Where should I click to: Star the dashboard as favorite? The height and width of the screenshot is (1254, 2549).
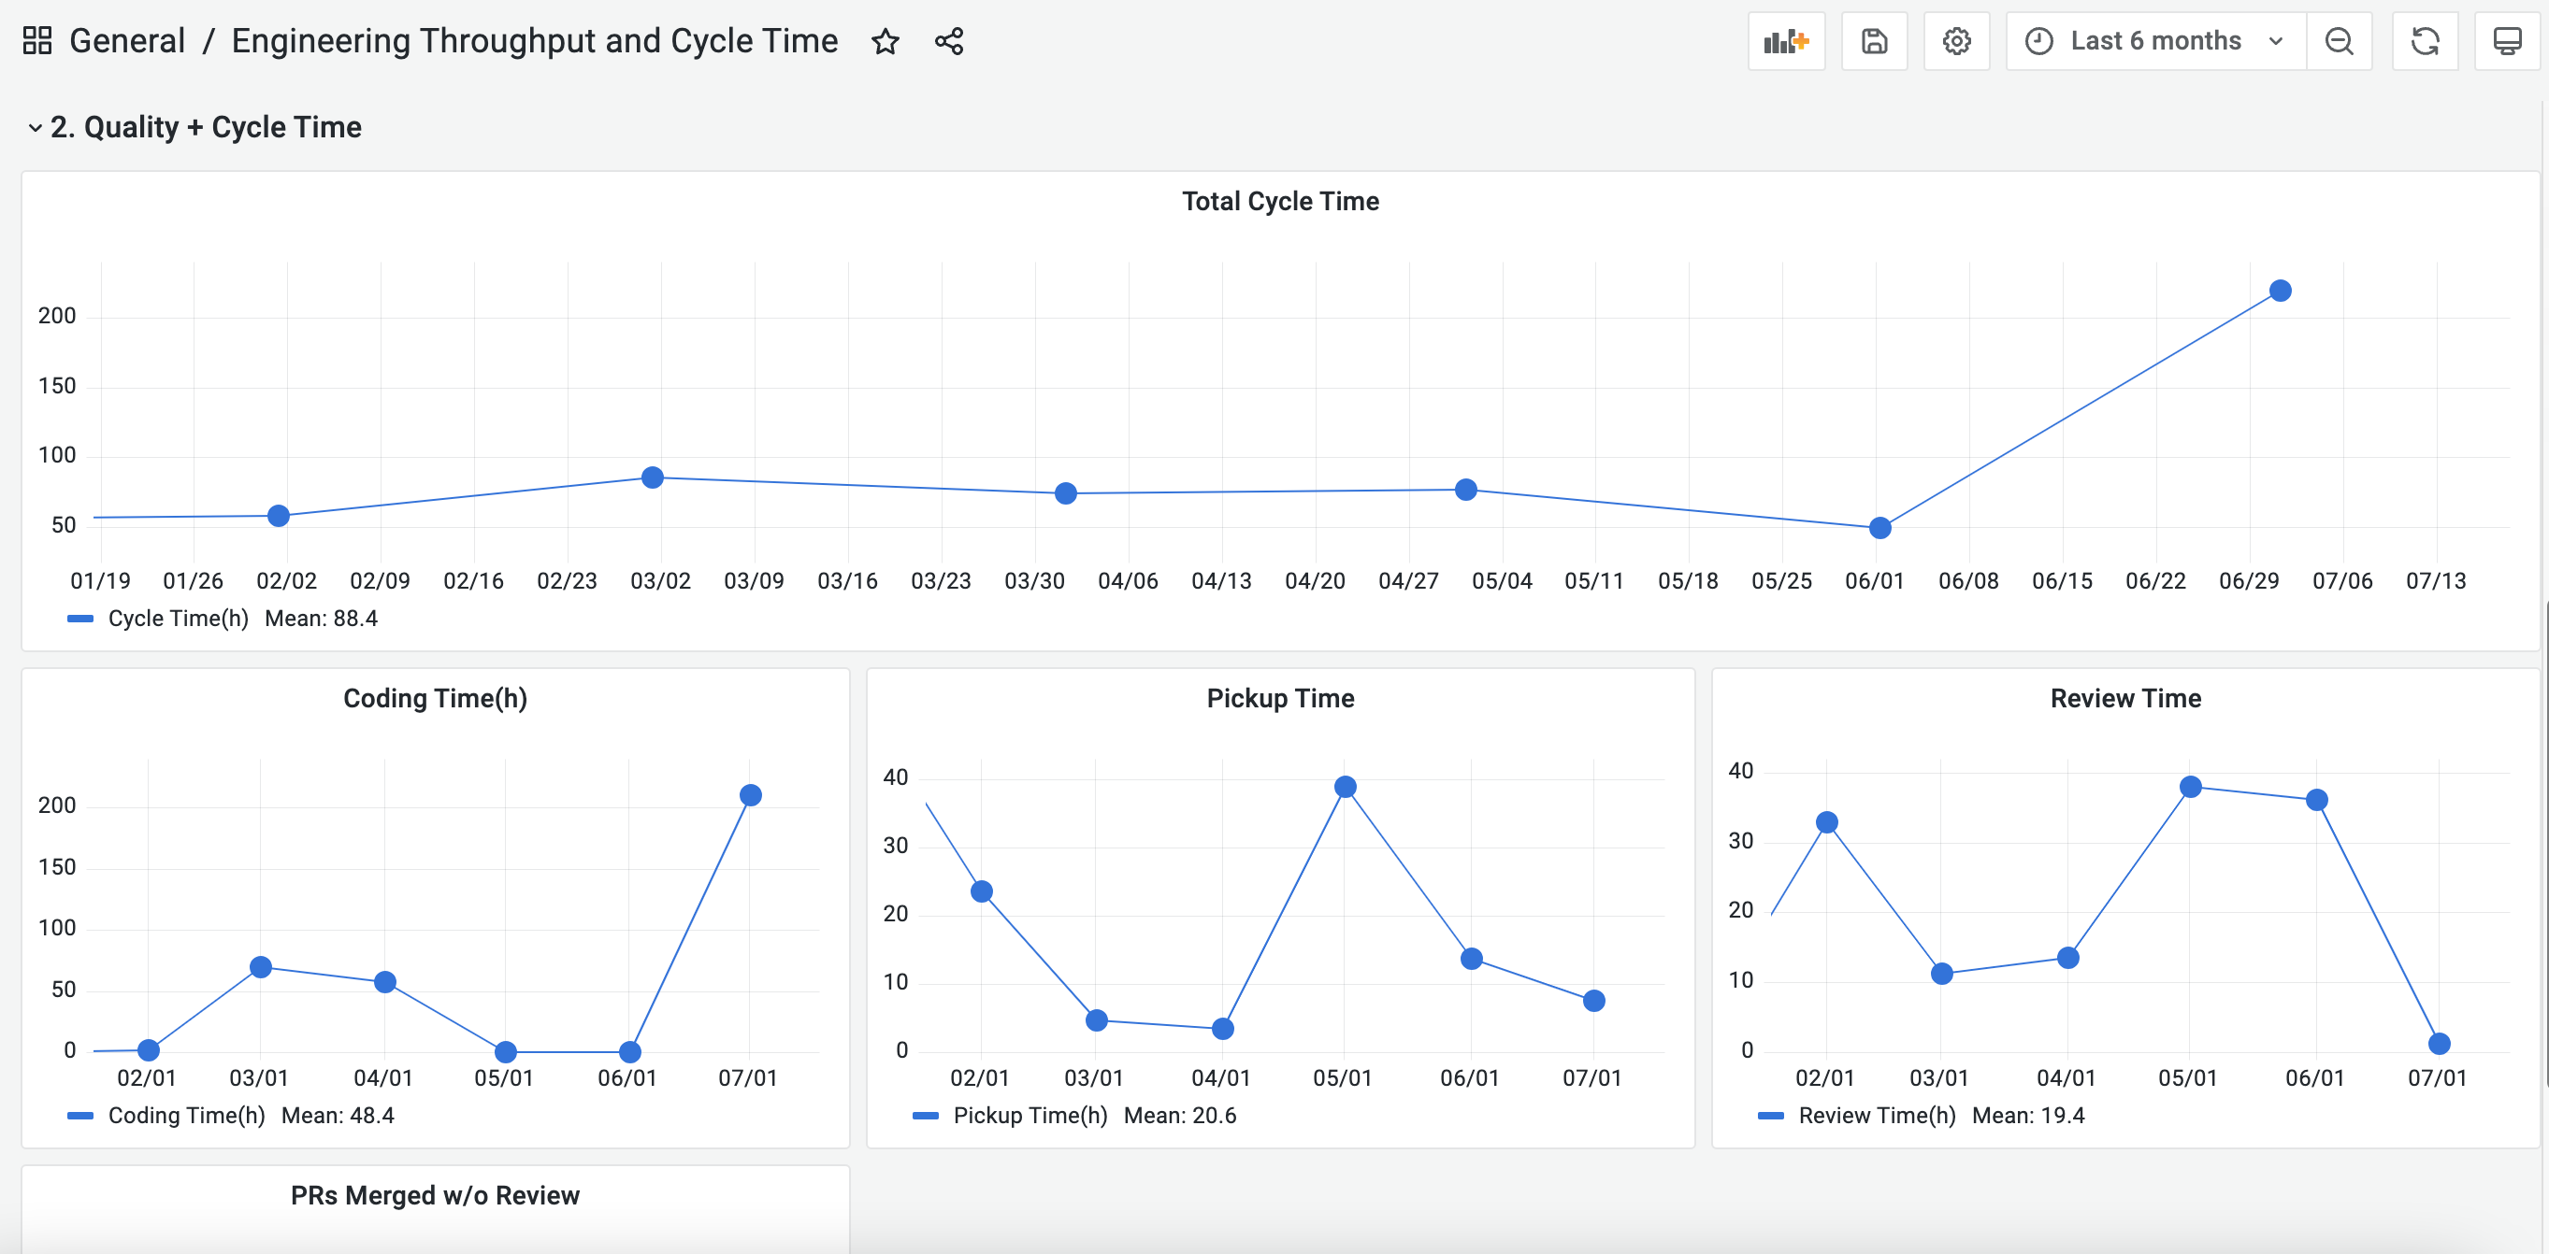[885, 41]
